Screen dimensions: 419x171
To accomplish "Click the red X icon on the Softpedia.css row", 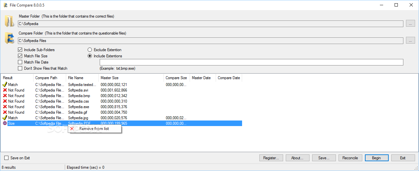I will pos(5,101).
